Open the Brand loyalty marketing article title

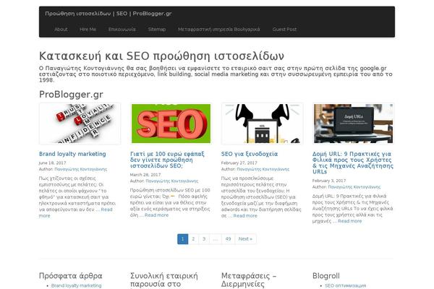click(72, 154)
